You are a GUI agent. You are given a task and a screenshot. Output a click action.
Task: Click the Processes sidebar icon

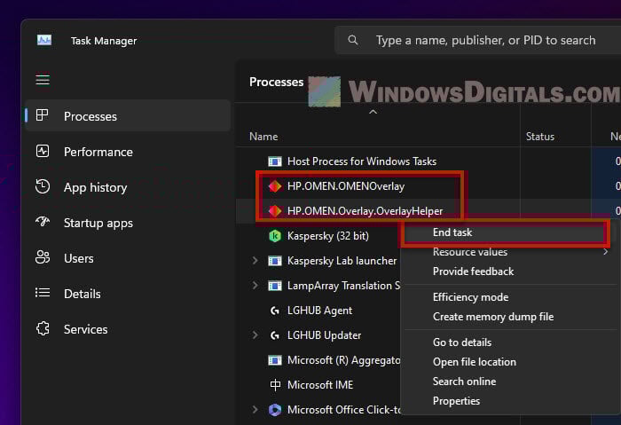click(x=42, y=115)
